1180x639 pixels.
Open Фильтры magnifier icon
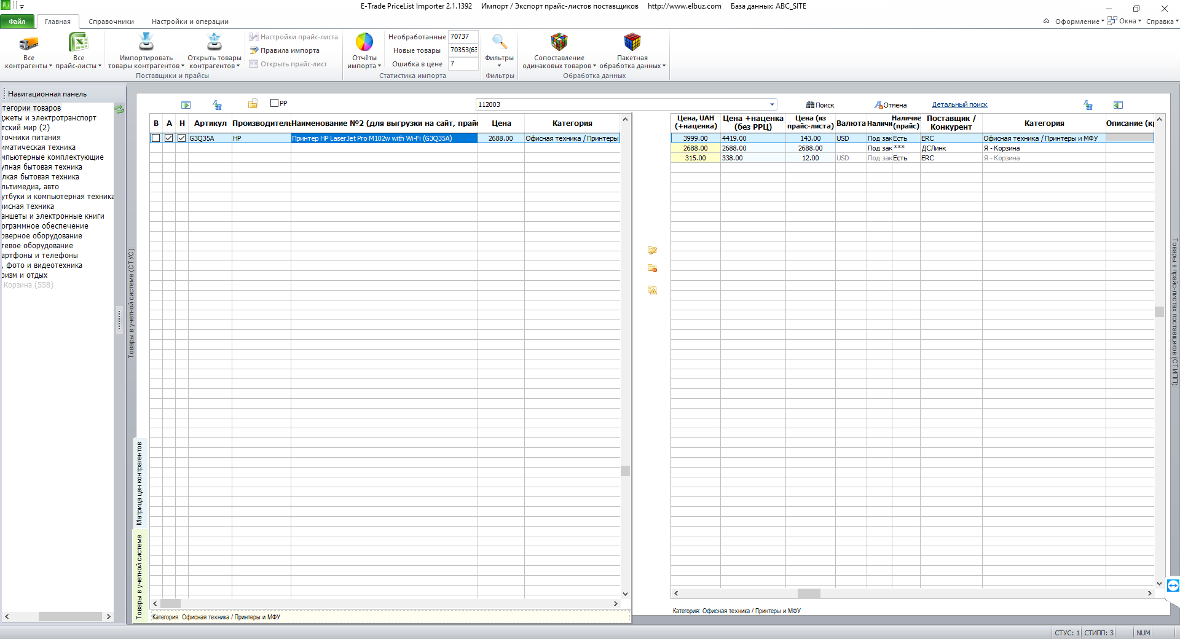coord(499,42)
